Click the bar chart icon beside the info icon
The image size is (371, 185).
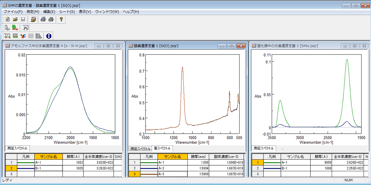[39, 36]
